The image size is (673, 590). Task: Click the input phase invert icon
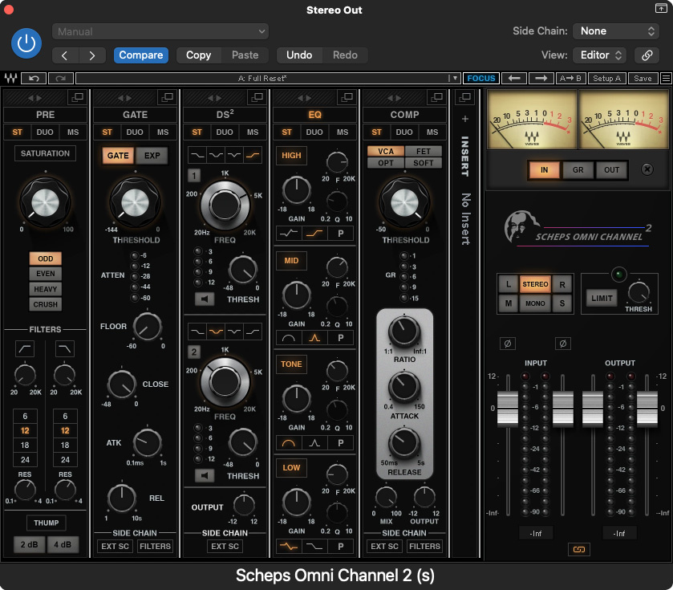[507, 344]
